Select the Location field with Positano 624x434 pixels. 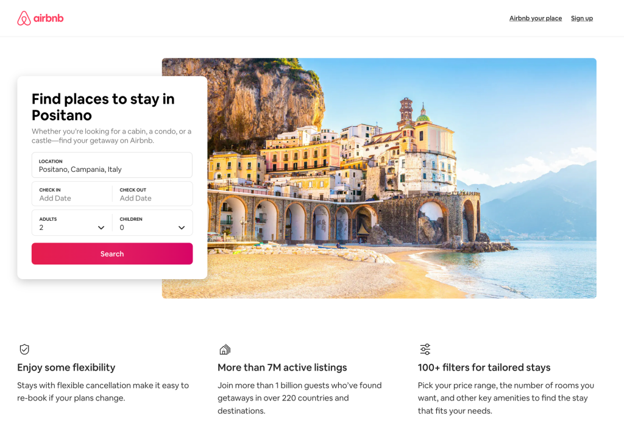tap(112, 165)
